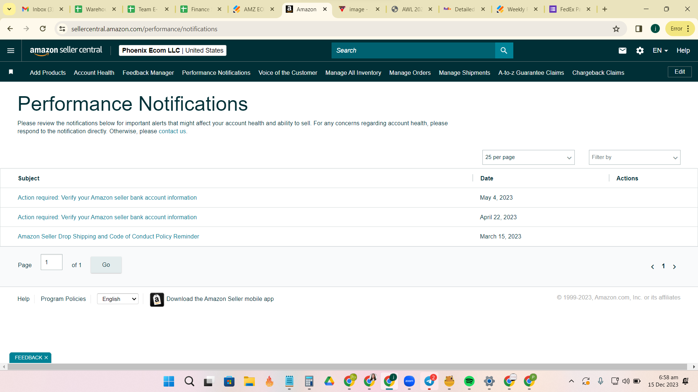698x392 pixels.
Task: Click the contact us link
Action: (x=172, y=131)
